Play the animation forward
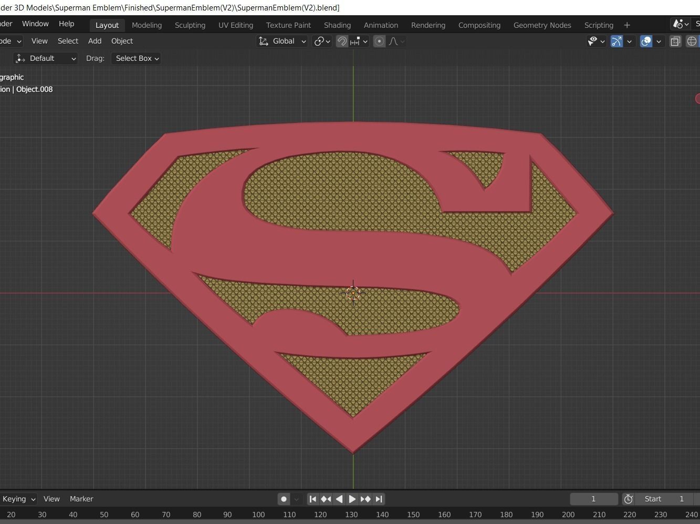700x524 pixels. tap(352, 499)
